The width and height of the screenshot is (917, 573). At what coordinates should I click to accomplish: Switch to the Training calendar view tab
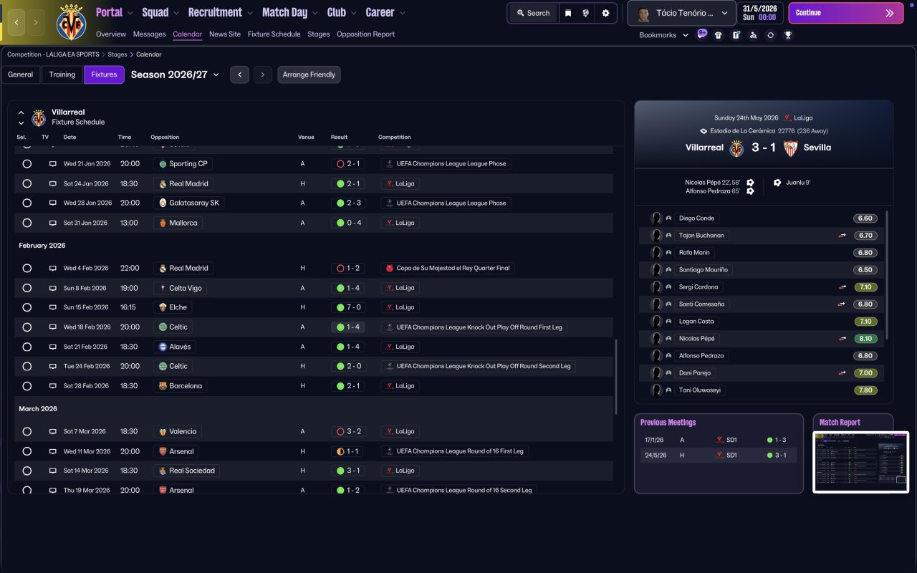[62, 74]
